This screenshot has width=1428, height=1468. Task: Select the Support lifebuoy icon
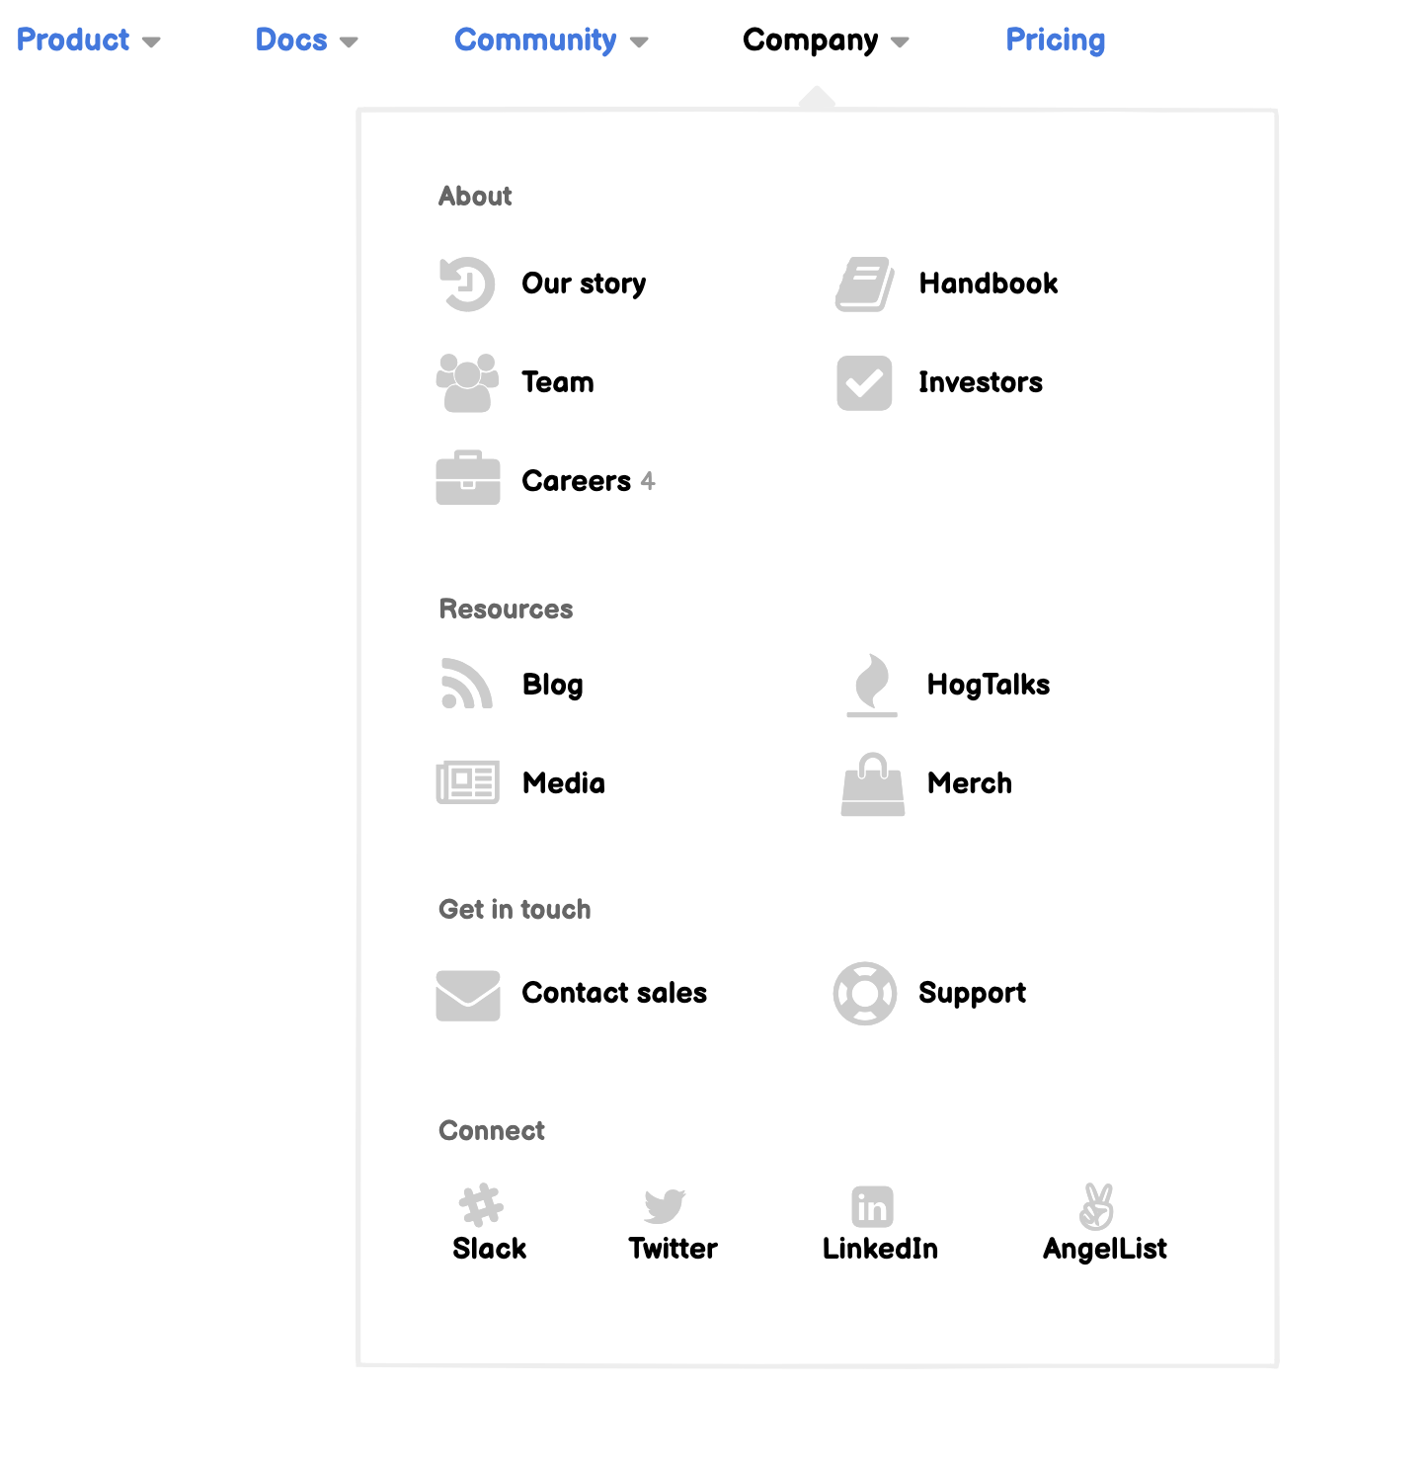(865, 994)
